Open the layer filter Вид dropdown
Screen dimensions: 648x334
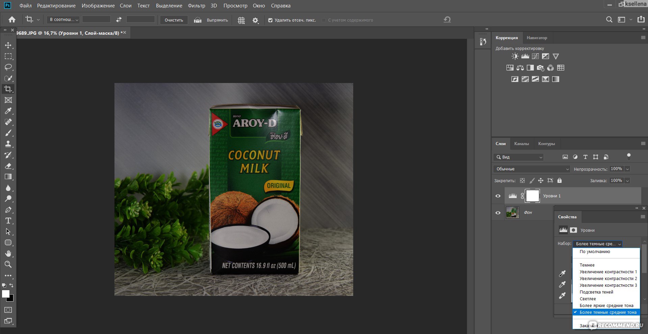pos(519,157)
